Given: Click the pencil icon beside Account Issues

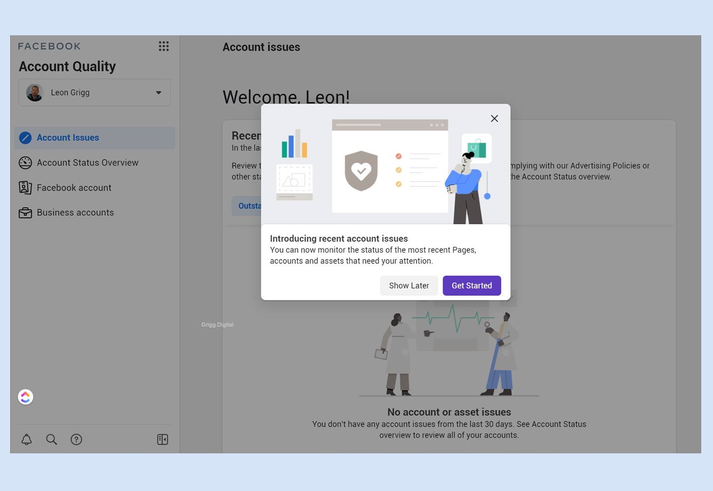Looking at the screenshot, I should pos(24,137).
